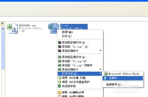The image size is (148, 97).
Task: Click the 11.csv file icon
Action: click(53, 28)
